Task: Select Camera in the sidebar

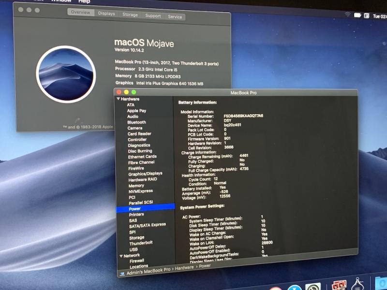Action: 135,128
